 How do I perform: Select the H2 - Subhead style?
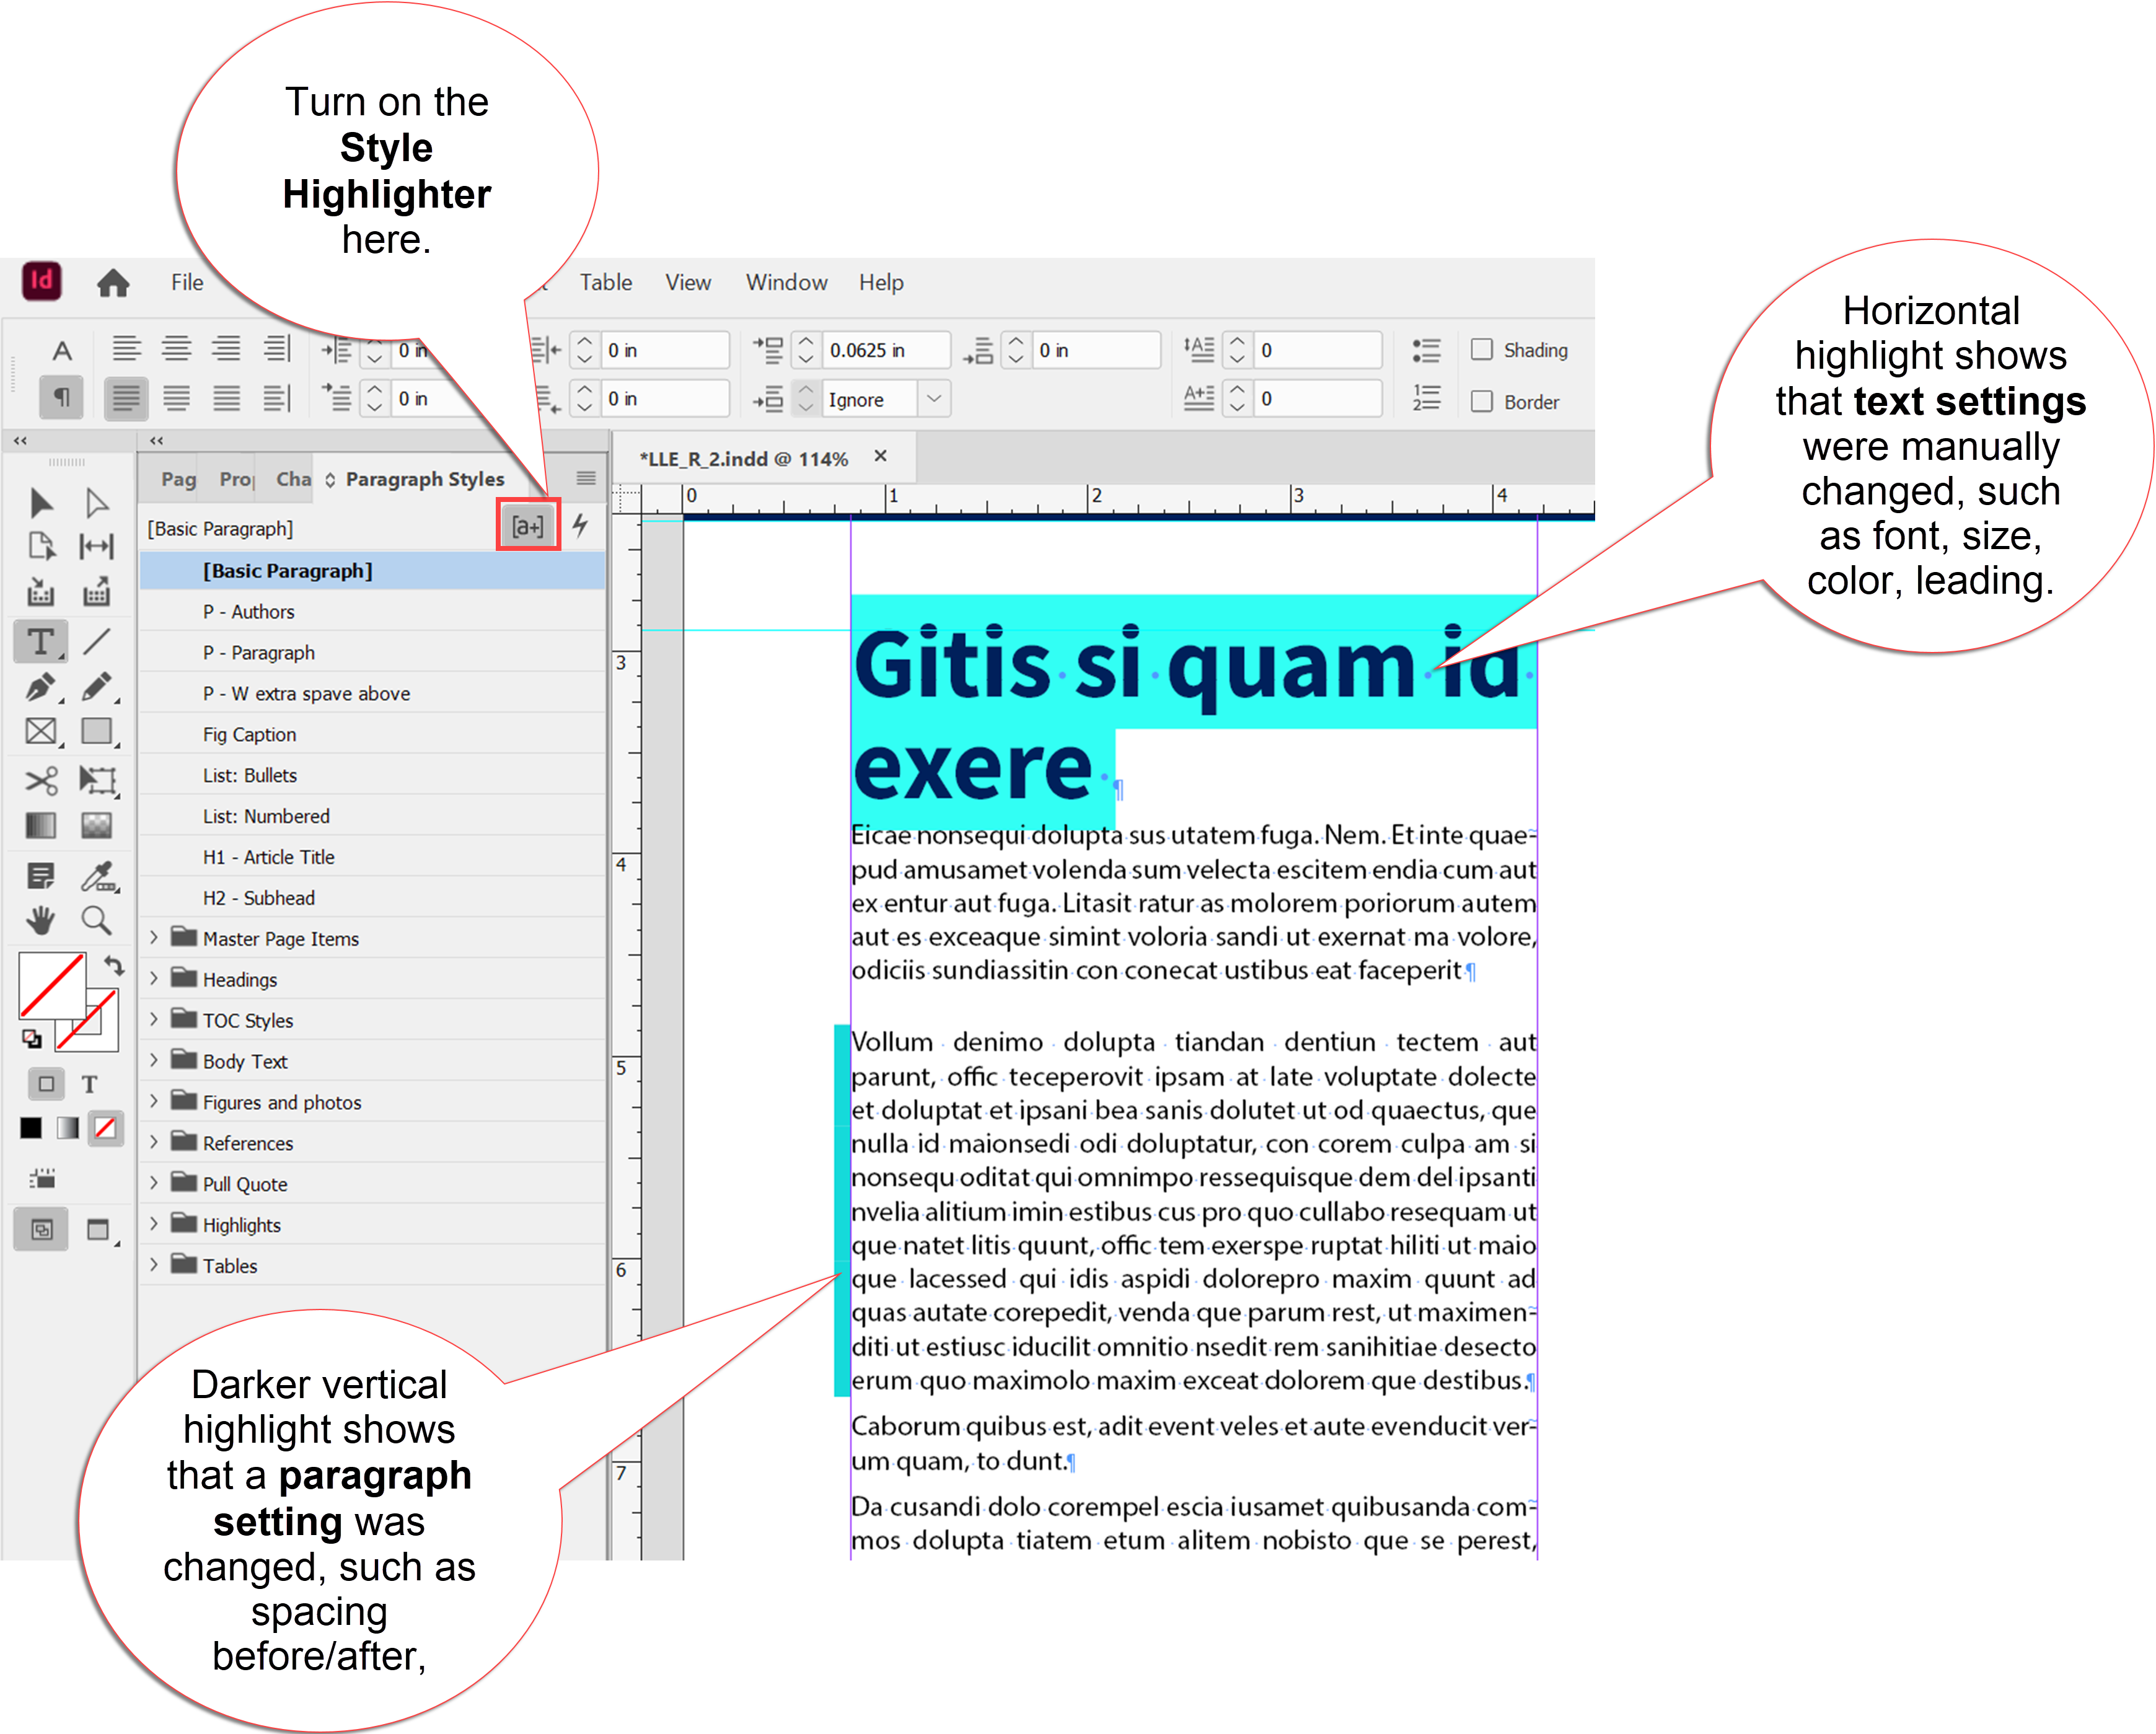click(x=258, y=897)
